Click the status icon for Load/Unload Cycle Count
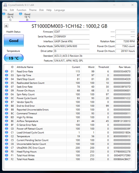Image resolution: width=139 pixels, height=173 pixels. click(7, 132)
